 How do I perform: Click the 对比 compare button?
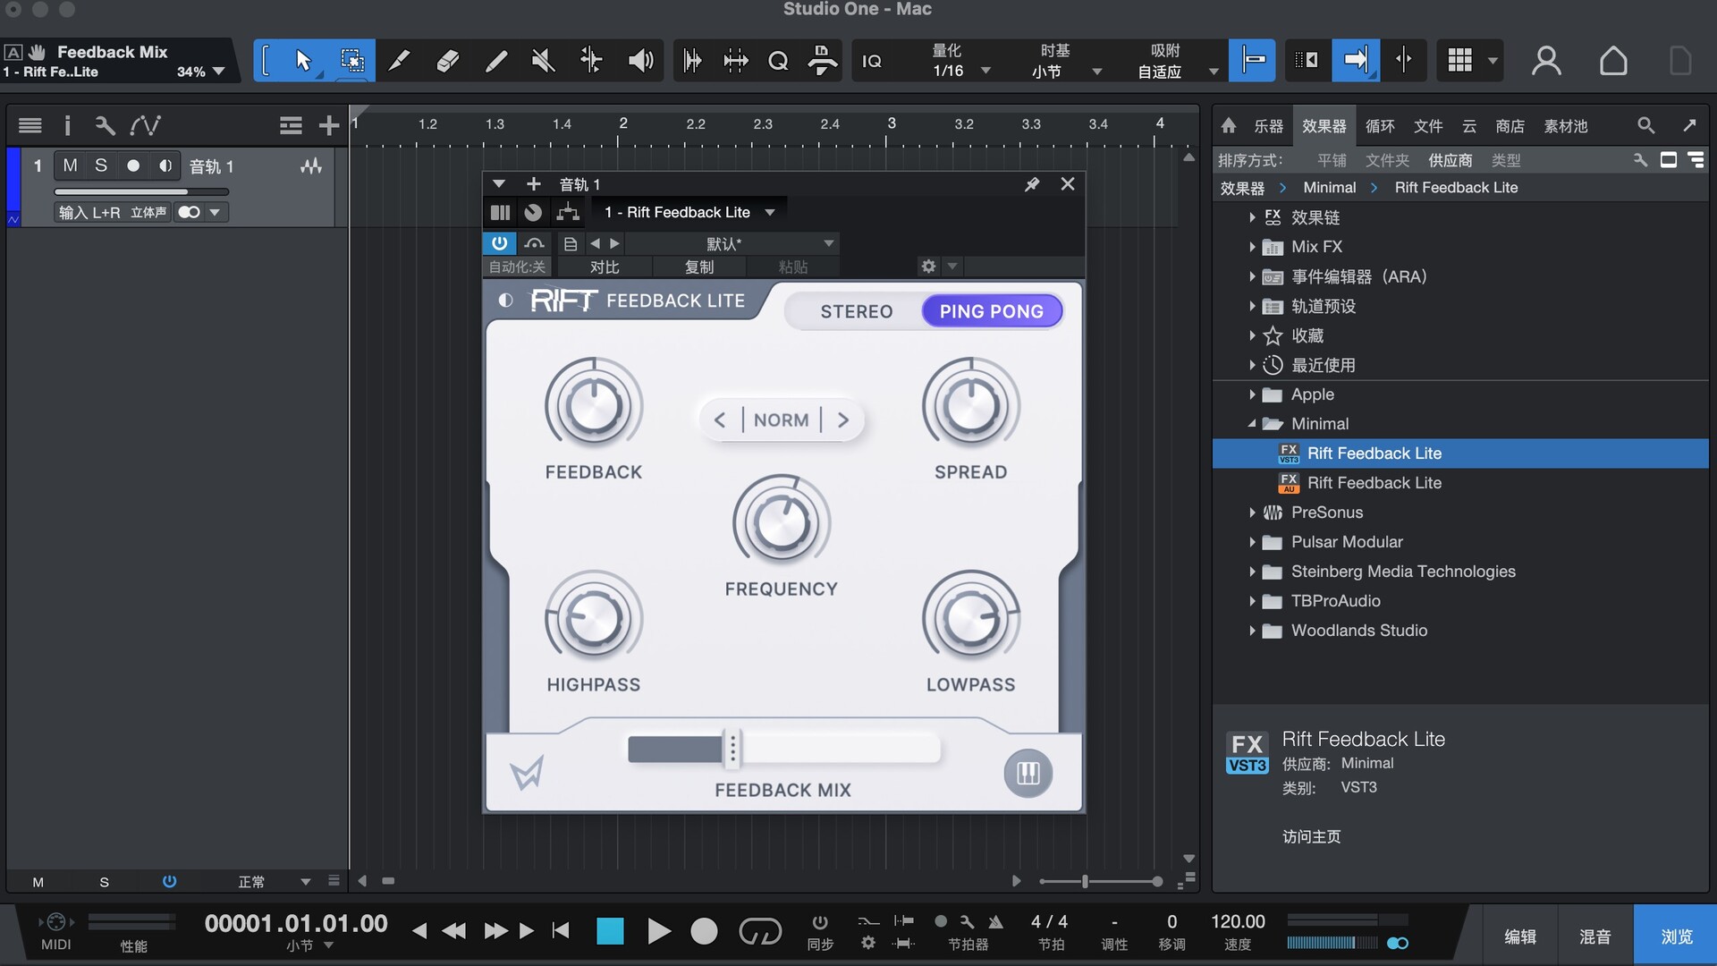pyautogui.click(x=605, y=267)
